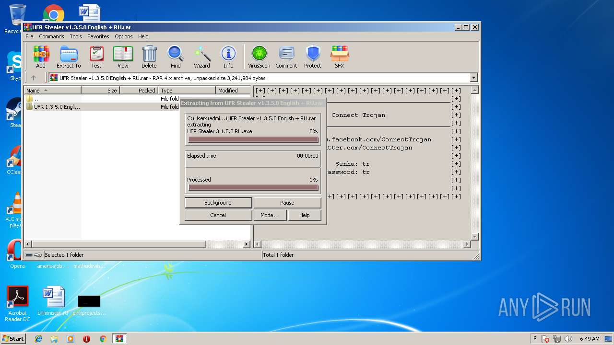Screen dimensions: 614x345
Task: Show archive Info icon
Action: point(228,57)
